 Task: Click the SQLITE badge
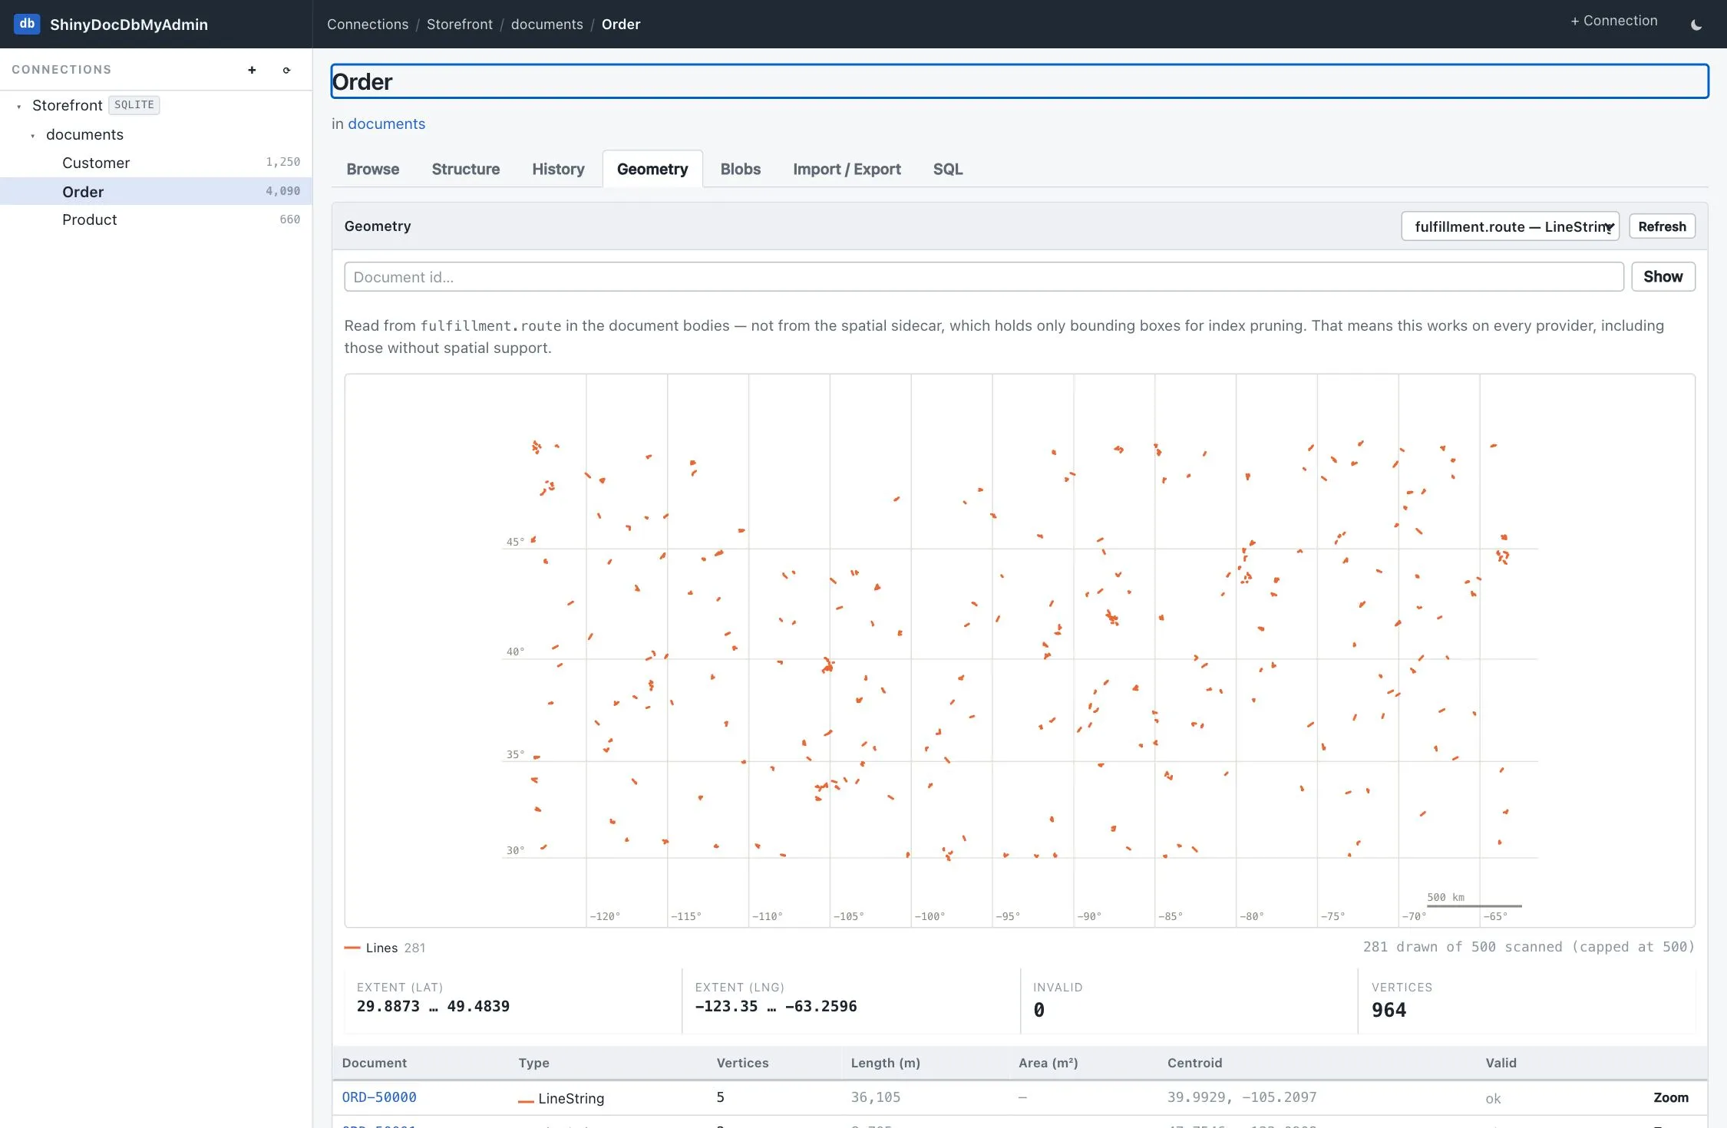click(134, 105)
